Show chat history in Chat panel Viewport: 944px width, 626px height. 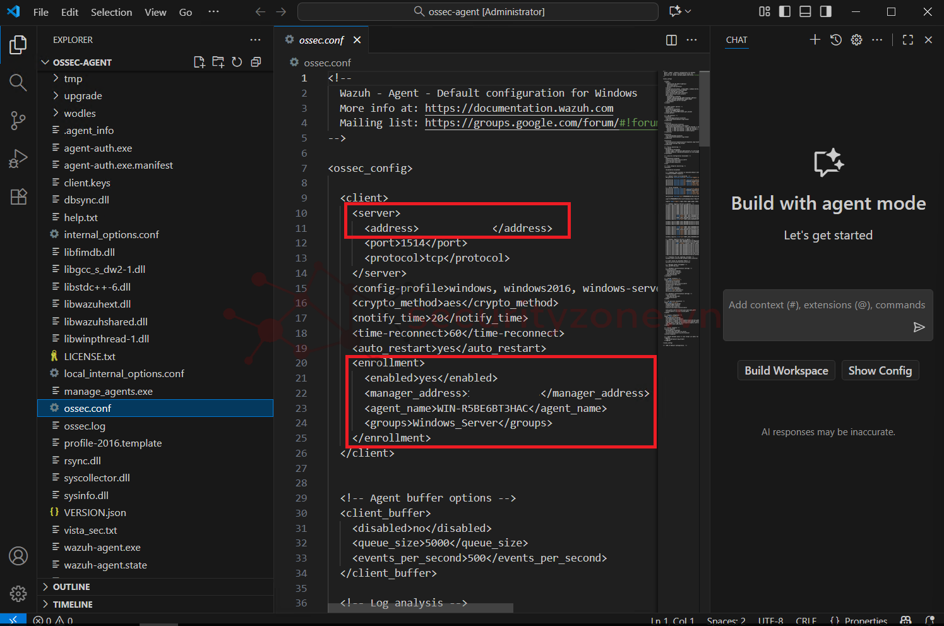click(x=835, y=40)
